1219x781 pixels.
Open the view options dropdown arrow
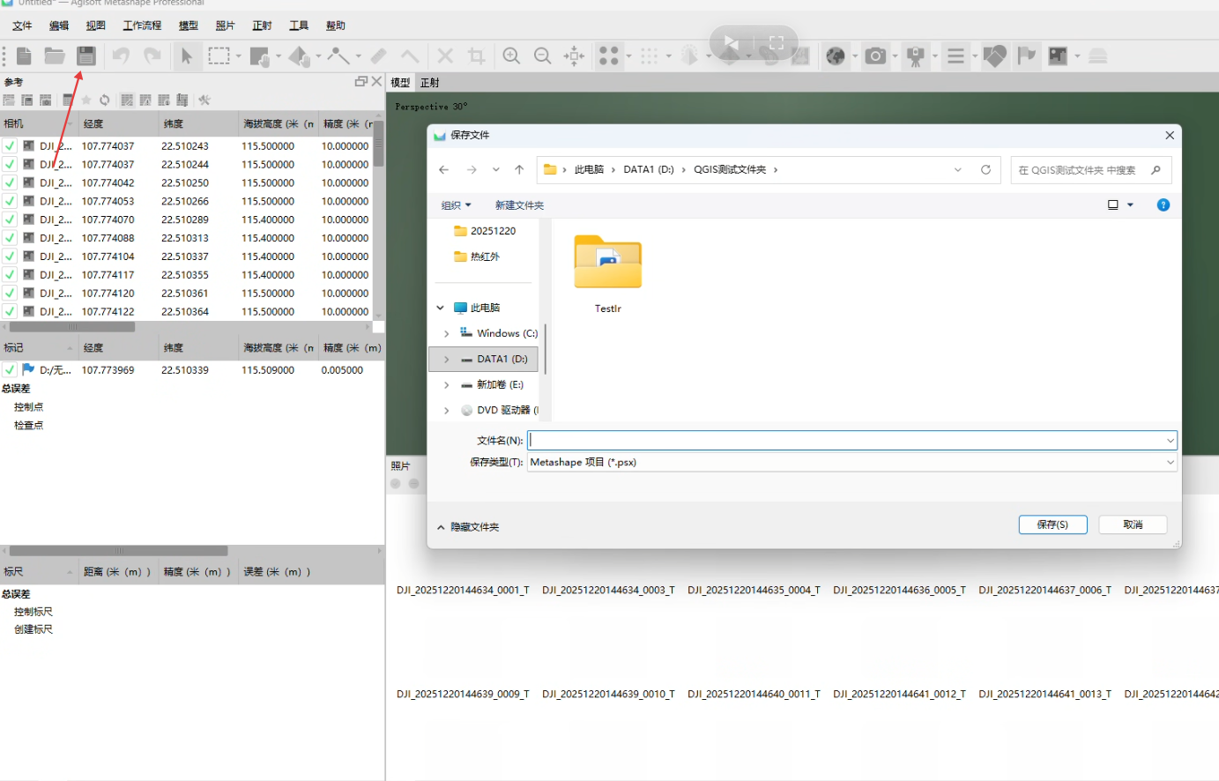click(x=1131, y=205)
